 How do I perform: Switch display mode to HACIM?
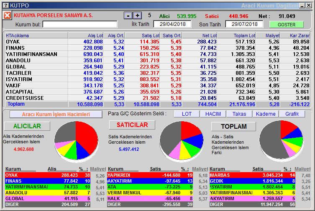click(x=213, y=114)
